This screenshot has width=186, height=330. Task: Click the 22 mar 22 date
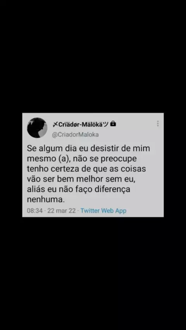point(62,211)
